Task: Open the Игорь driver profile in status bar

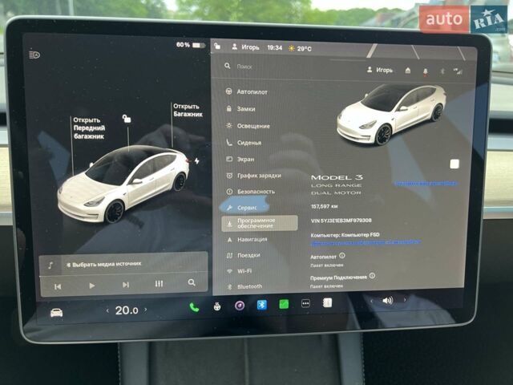Action: tap(245, 47)
